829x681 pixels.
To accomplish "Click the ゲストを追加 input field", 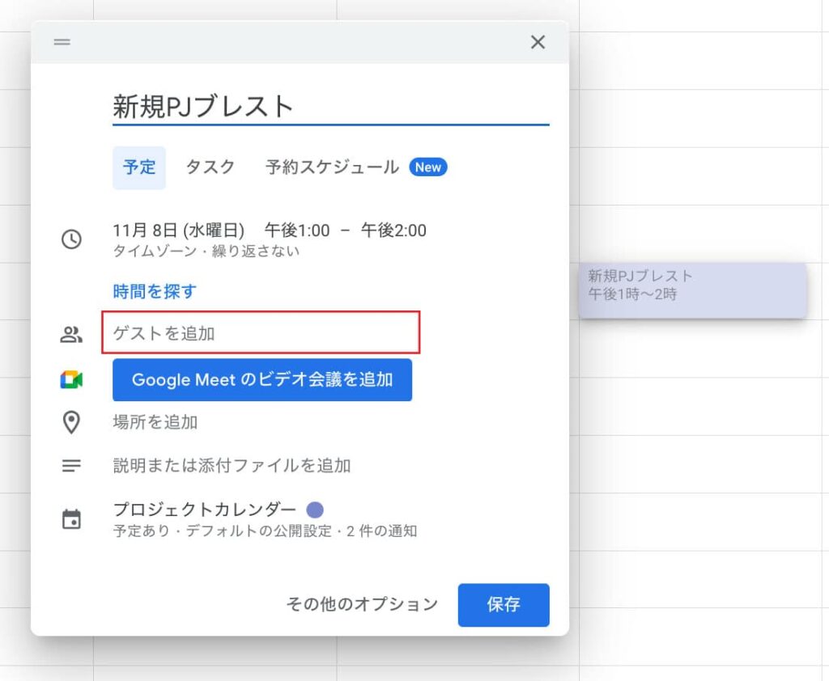I will pos(261,333).
